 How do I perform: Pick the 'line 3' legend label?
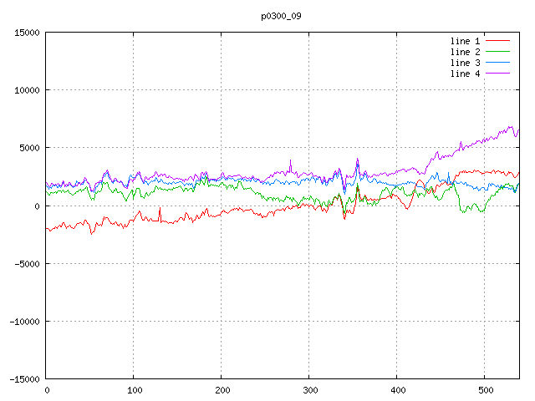[x=466, y=63]
